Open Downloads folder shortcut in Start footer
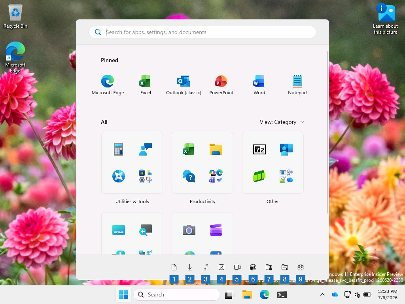 pyautogui.click(x=189, y=267)
